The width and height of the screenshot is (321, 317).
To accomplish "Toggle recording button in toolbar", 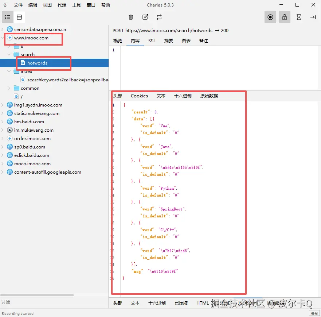I will pos(270,17).
